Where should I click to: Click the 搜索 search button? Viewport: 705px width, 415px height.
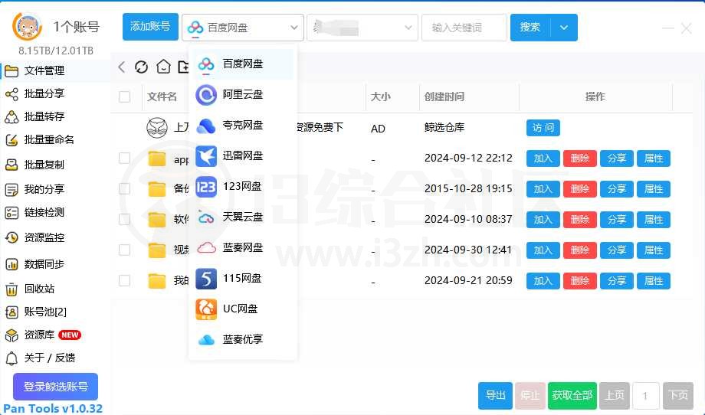530,28
